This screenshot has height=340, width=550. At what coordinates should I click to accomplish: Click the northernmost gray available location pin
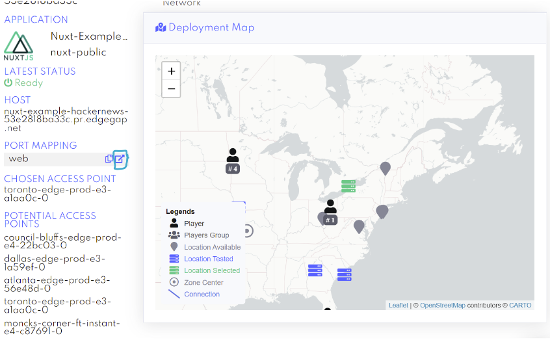click(x=385, y=168)
